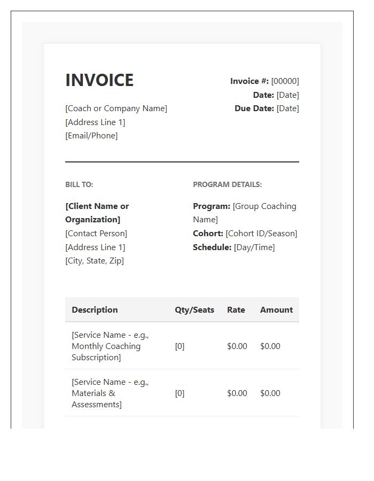Click the Amount column header

[277, 310]
